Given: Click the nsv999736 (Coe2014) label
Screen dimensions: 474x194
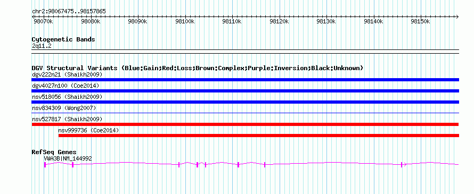Looking at the screenshot, I should (x=88, y=130).
